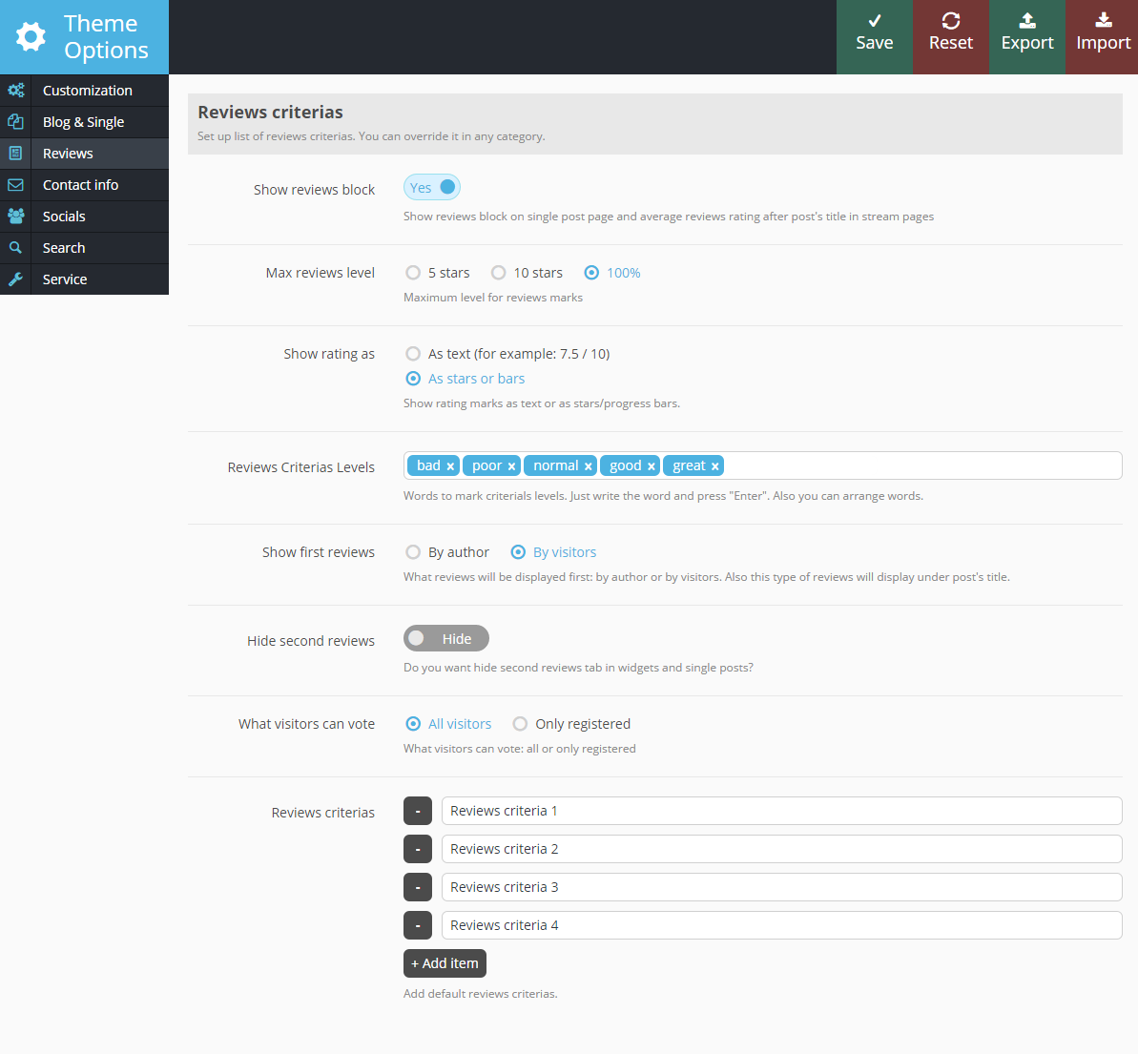Viewport: 1138px width, 1054px height.
Task: Select the 5 stars radio option
Action: click(413, 273)
